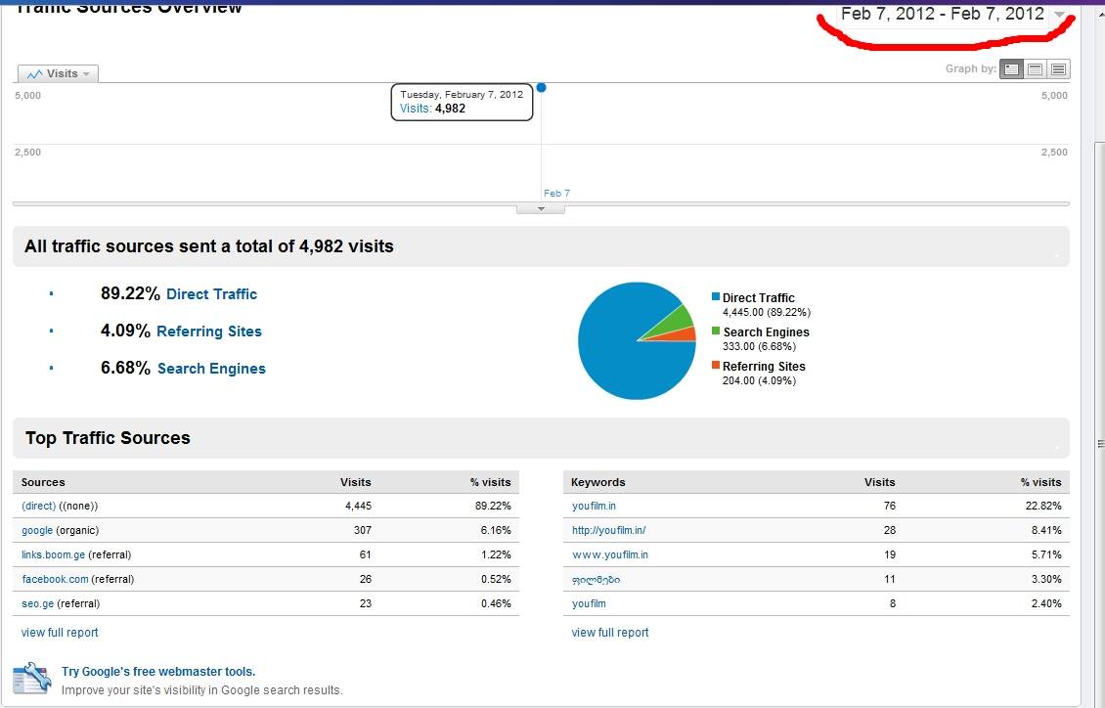
Task: Open the Referring Sites link
Action: coord(208,332)
